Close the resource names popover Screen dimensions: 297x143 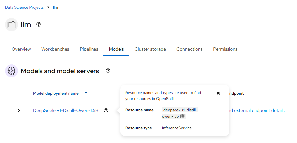pyautogui.click(x=218, y=93)
